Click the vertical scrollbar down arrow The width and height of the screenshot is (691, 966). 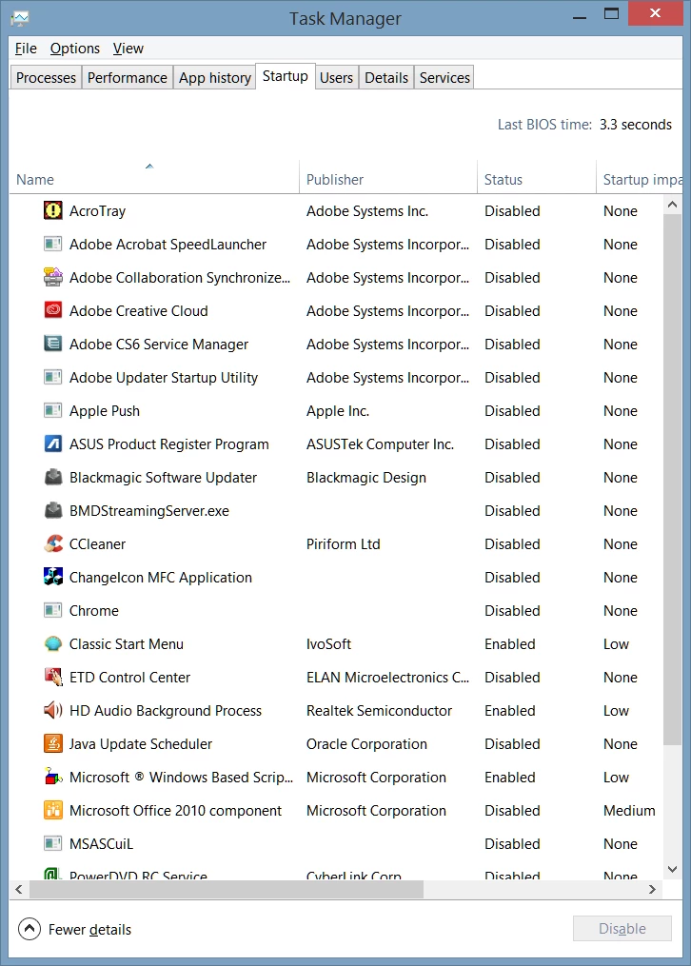click(x=673, y=869)
